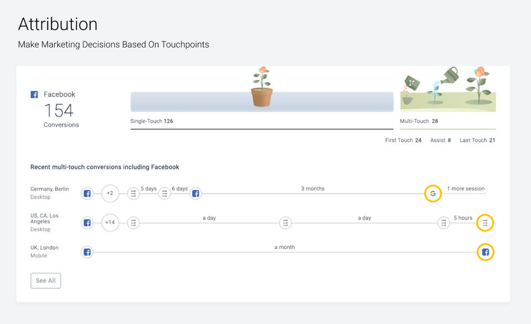Select the Last Touch 21 stat
The image size is (531, 324).
(477, 140)
